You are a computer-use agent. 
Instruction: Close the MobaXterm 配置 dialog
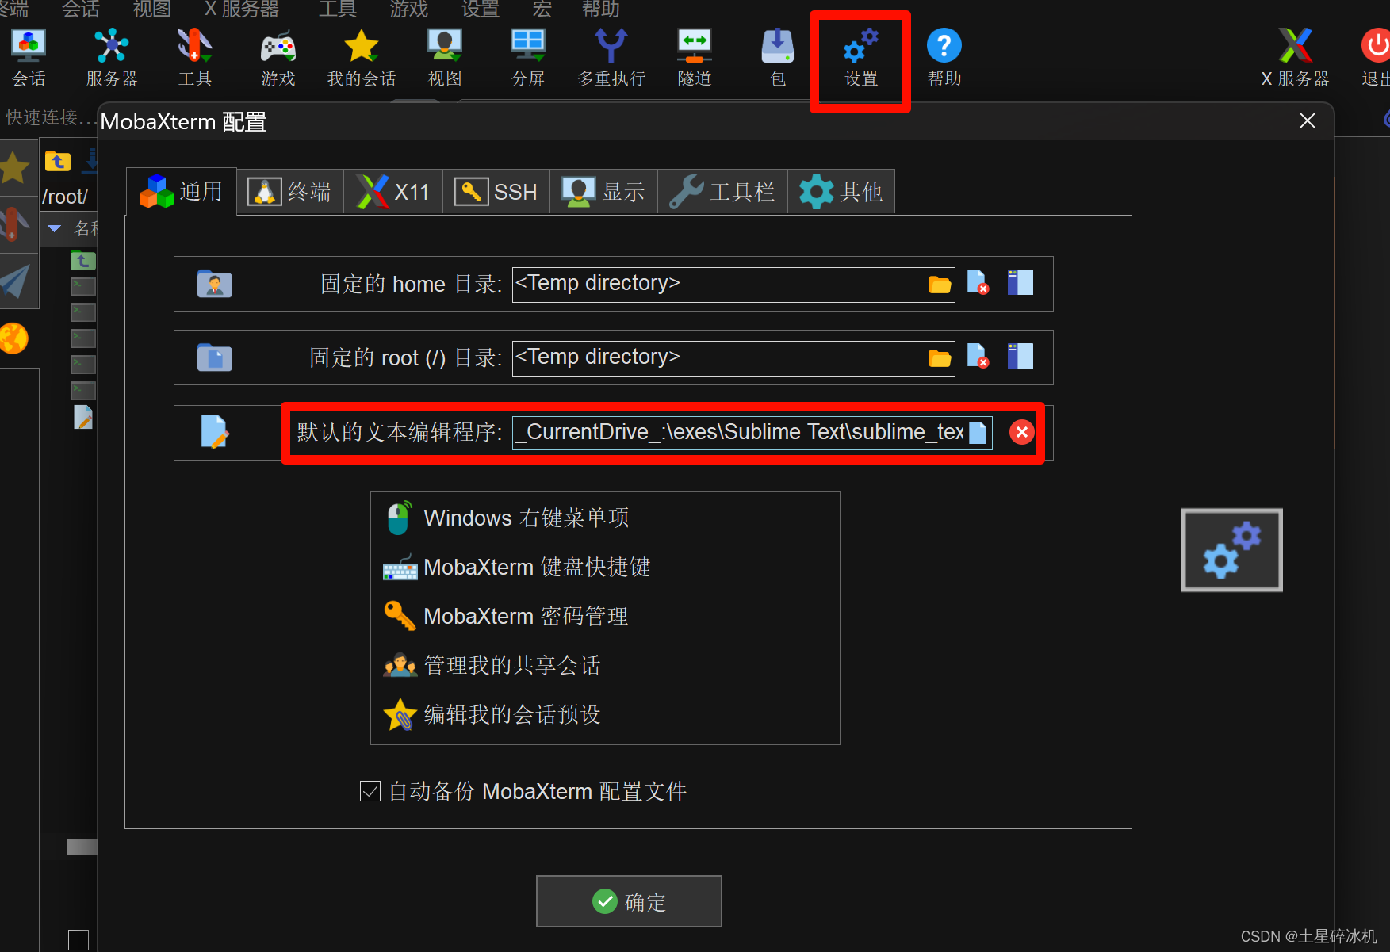point(1308,120)
